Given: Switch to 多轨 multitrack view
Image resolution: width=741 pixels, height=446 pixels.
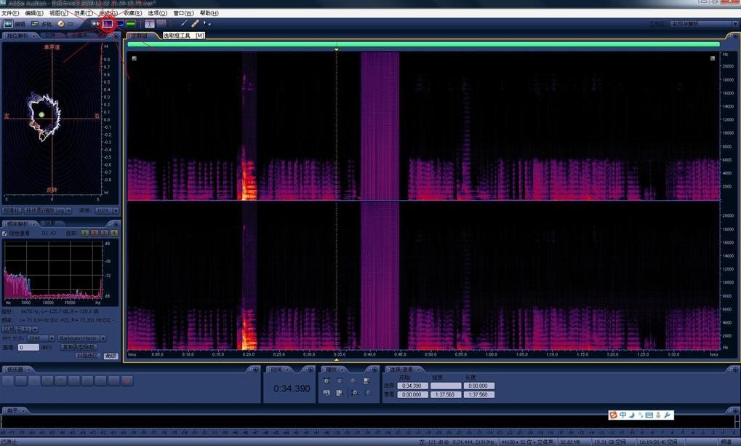Looking at the screenshot, I should (41, 24).
